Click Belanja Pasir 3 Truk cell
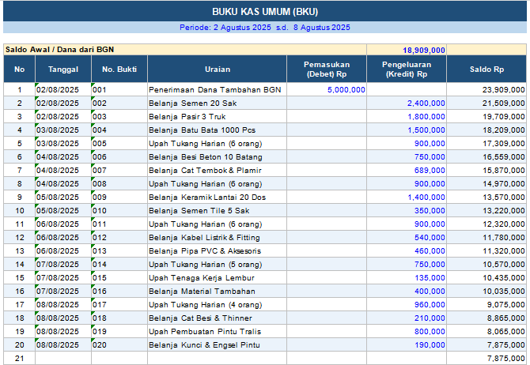 [x=217, y=116]
